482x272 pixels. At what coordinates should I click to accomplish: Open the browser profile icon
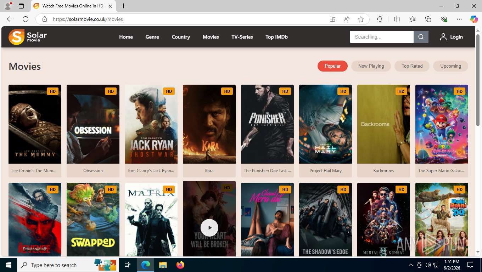8,6
